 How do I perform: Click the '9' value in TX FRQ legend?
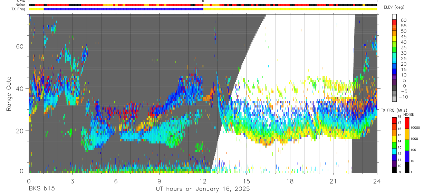399,172
